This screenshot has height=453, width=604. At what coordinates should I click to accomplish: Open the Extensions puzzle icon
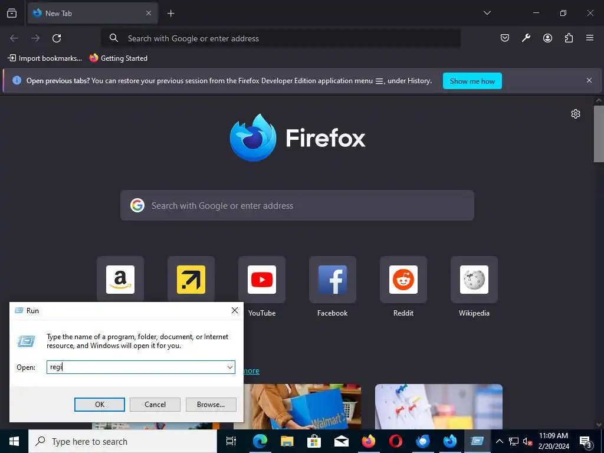pyautogui.click(x=569, y=38)
